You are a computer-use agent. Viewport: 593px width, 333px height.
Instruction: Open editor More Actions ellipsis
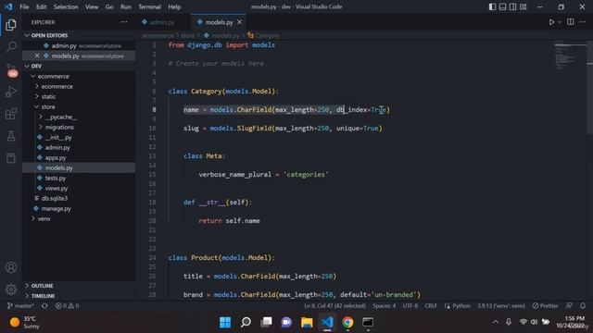click(583, 22)
